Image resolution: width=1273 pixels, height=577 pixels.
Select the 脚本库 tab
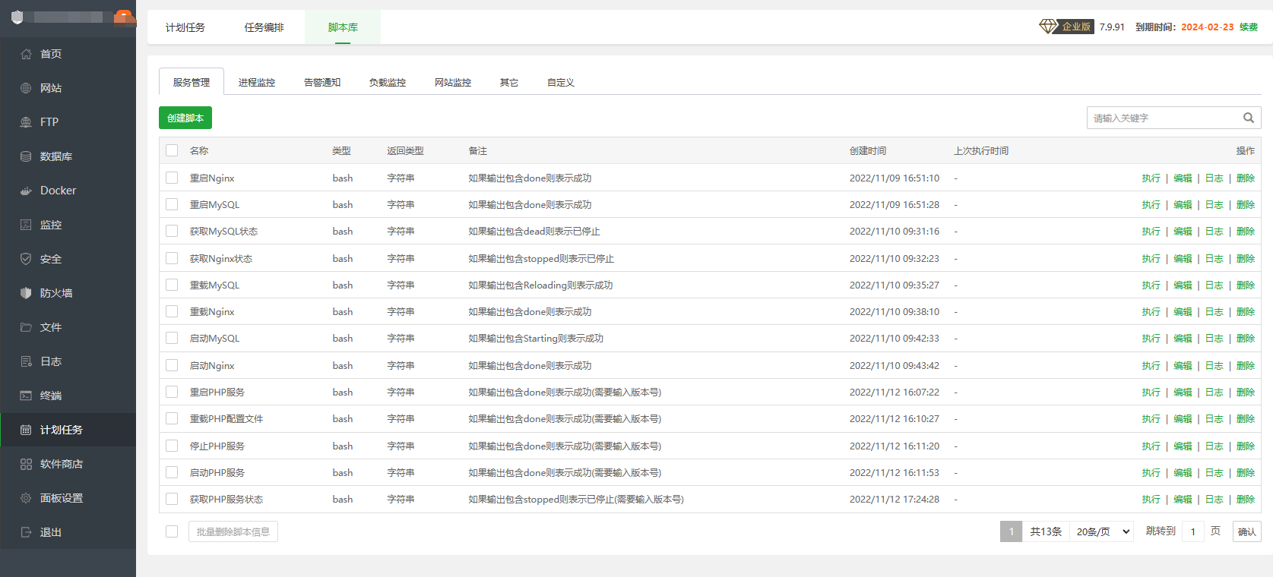coord(343,27)
